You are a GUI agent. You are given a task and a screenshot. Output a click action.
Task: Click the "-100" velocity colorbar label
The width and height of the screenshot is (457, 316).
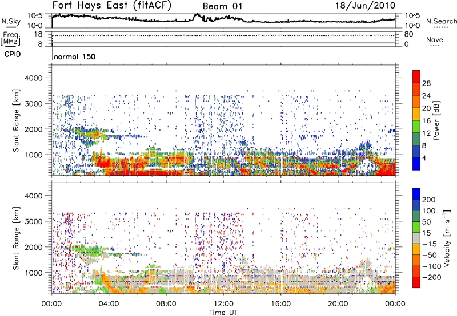click(432, 266)
